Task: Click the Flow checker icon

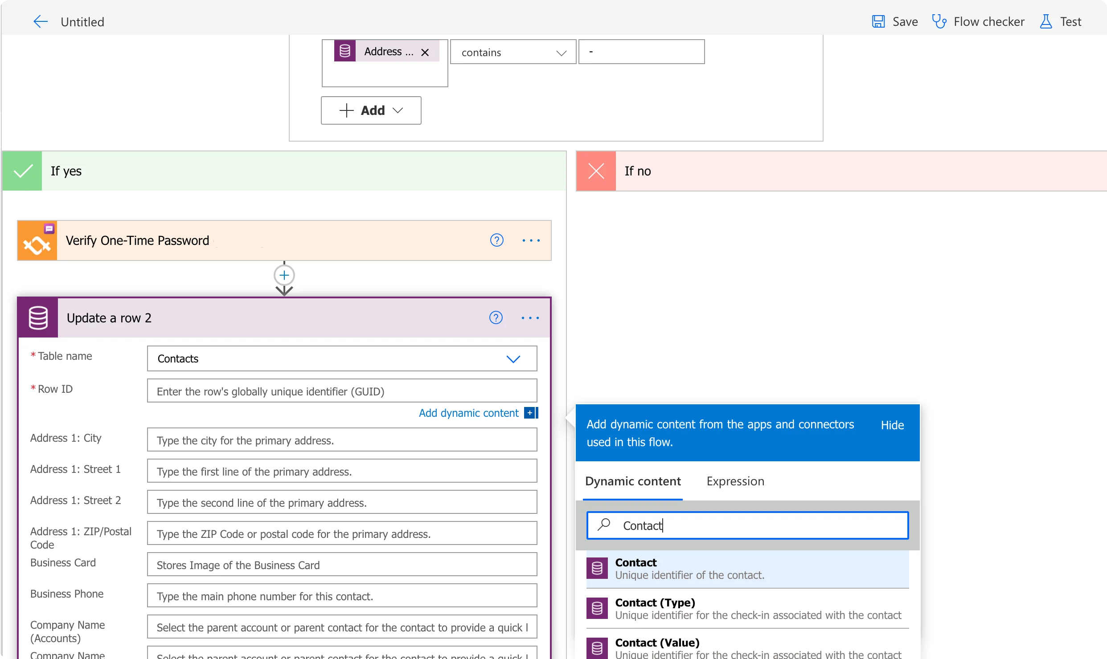Action: tap(939, 21)
